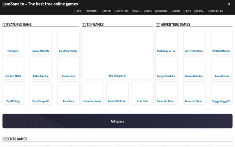Open the Zombie Dead Ah... game
This screenshot has width=235, height=147.
(194, 68)
